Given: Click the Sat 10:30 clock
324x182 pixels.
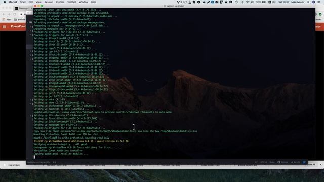Looking at the screenshot, I should click(x=283, y=2).
